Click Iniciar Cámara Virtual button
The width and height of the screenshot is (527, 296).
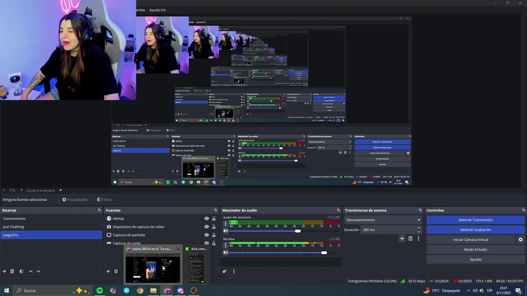click(471, 240)
